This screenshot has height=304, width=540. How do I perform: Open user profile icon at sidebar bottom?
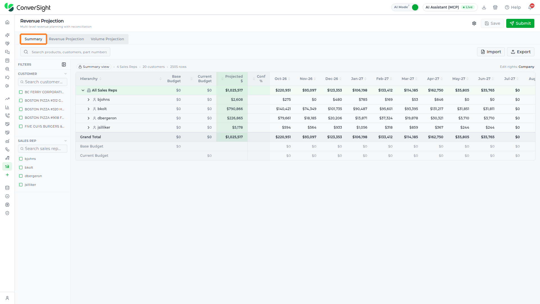pos(7,298)
